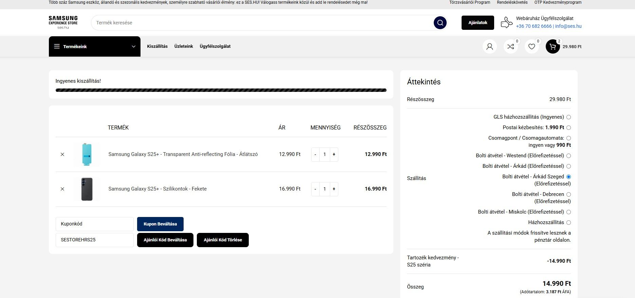The width and height of the screenshot is (635, 298).
Task: Select Bolti átvétel - Westend option
Action: [x=568, y=156]
